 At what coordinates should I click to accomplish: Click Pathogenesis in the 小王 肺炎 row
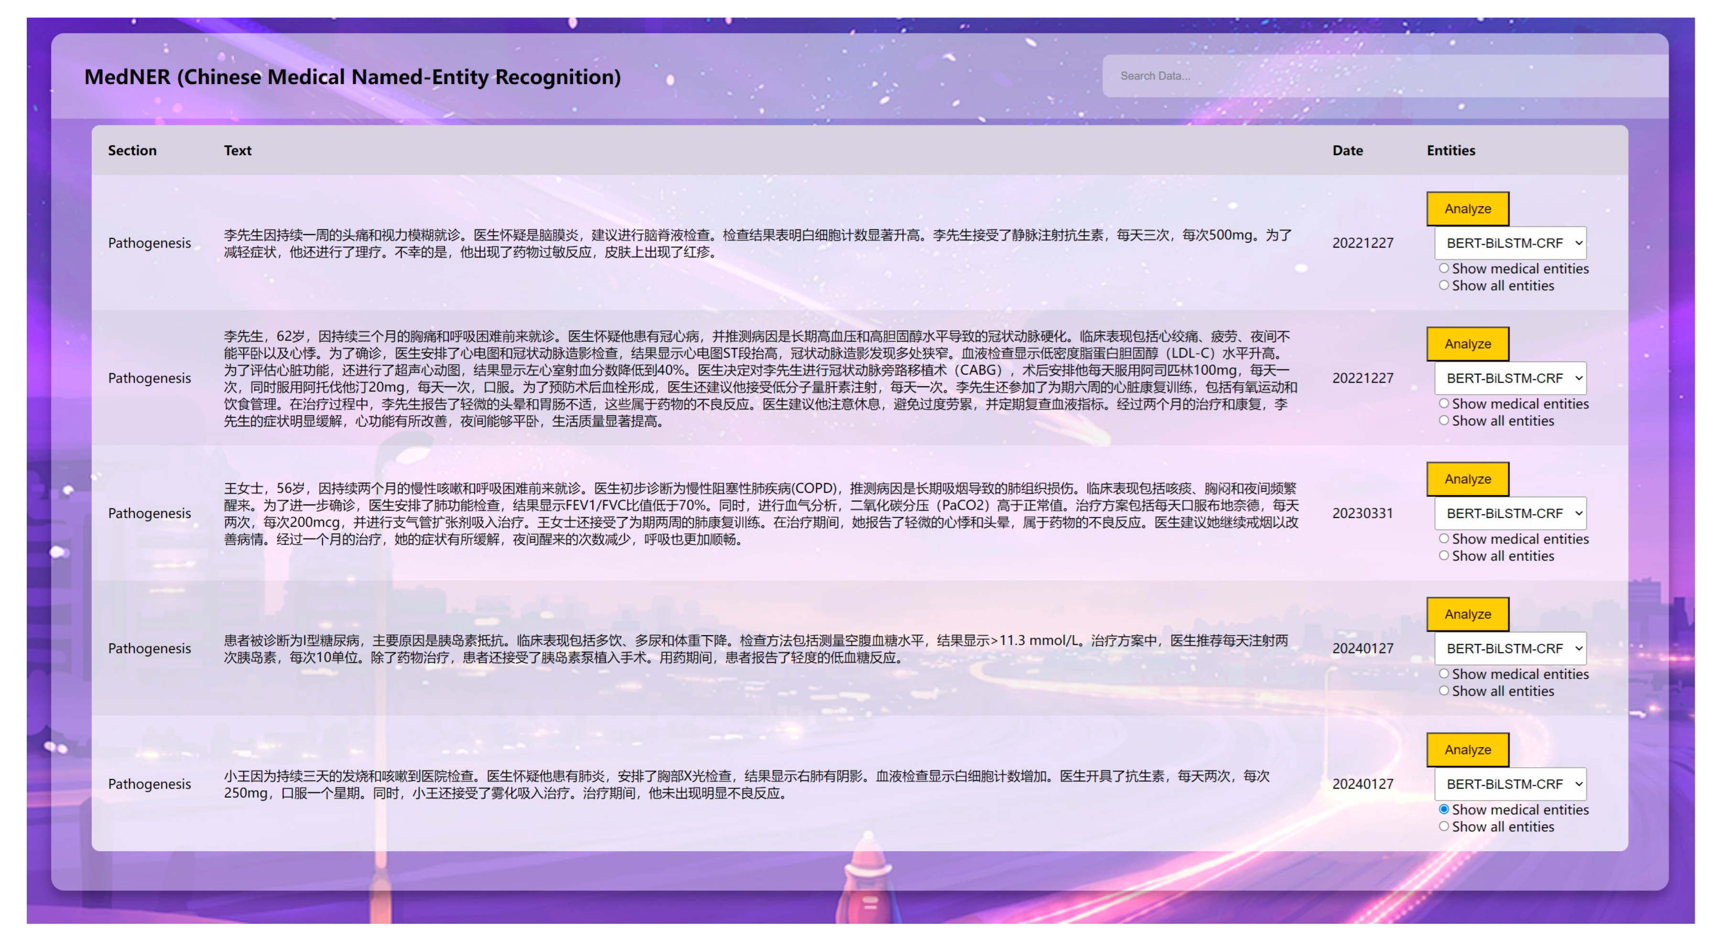tap(150, 784)
